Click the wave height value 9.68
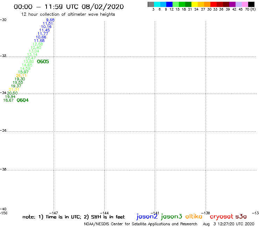259x227 pixels. pos(50,20)
